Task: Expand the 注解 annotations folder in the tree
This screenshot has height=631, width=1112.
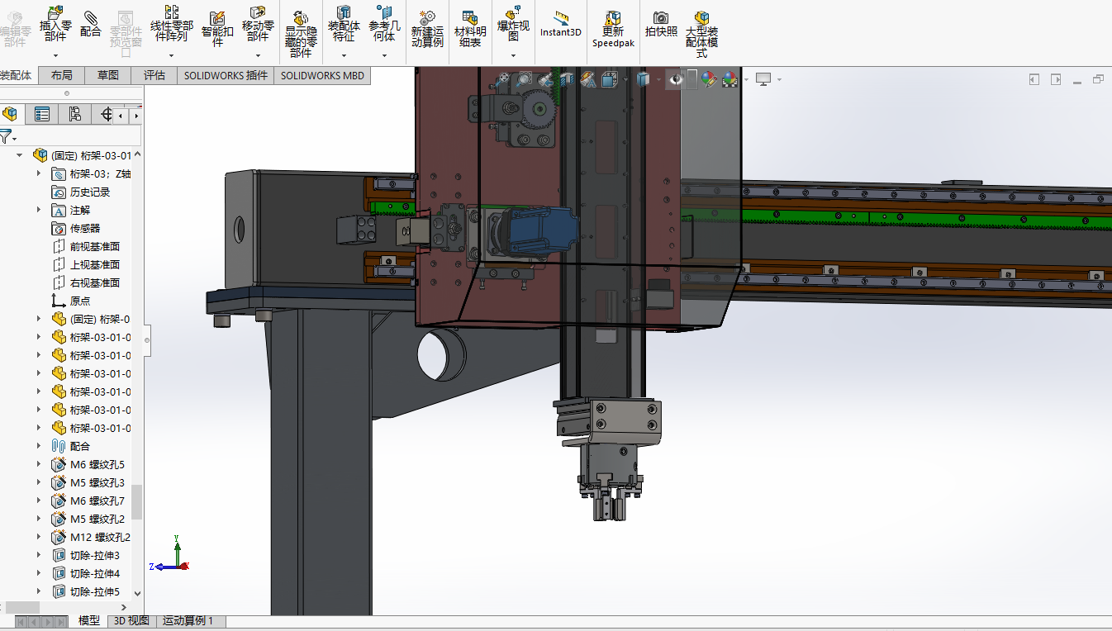Action: tap(39, 211)
